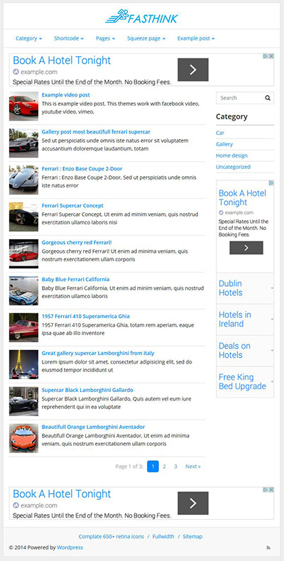This screenshot has height=561, width=284.
Task: Click the 1957 Ferrari 410 Superamerica thumbnail
Action: pyautogui.click(x=23, y=327)
